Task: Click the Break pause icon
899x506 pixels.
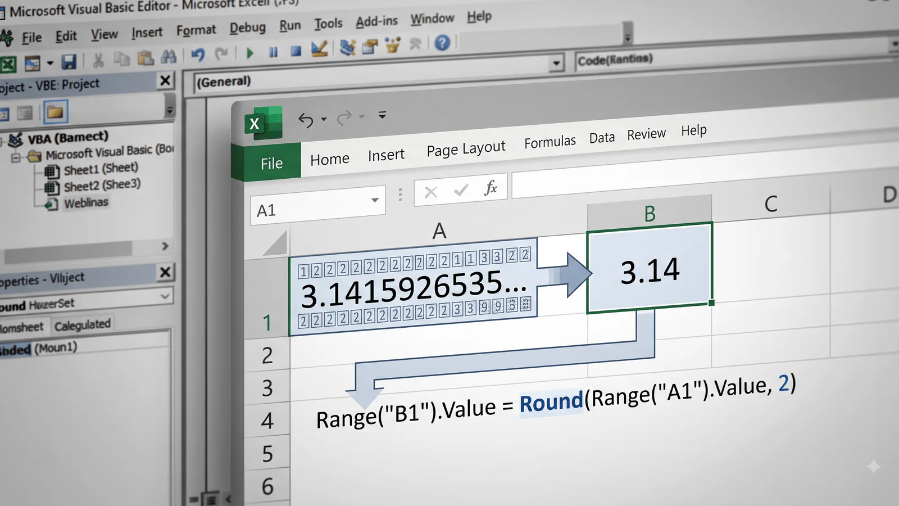Action: pos(273,52)
